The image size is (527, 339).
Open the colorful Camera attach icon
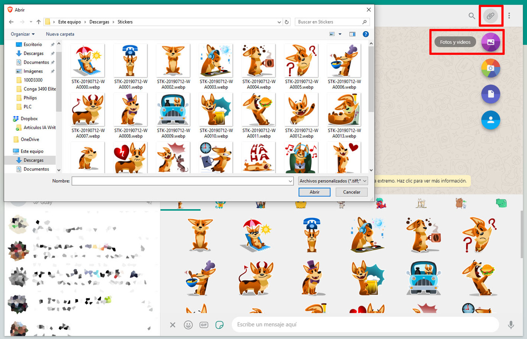point(490,68)
